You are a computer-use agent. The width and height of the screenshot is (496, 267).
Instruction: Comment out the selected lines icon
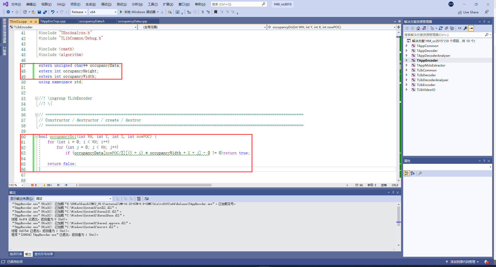coord(202,12)
